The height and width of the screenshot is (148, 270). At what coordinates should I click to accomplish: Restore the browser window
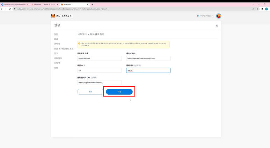coord(264,4)
